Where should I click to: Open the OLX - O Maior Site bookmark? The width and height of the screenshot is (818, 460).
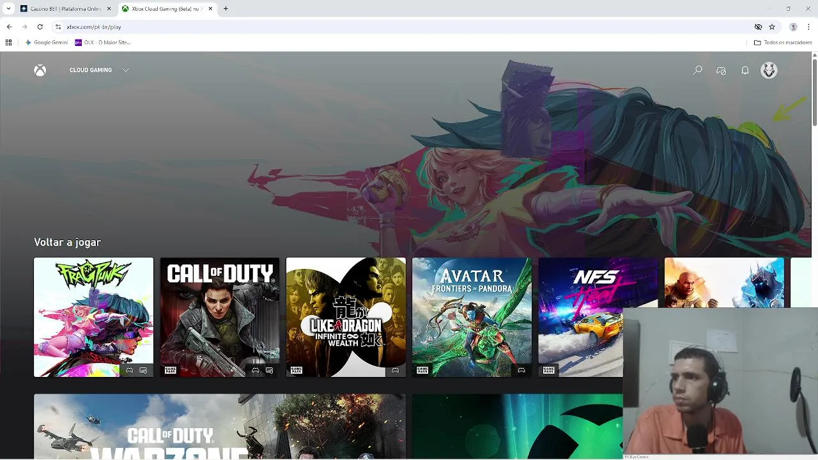coord(102,43)
